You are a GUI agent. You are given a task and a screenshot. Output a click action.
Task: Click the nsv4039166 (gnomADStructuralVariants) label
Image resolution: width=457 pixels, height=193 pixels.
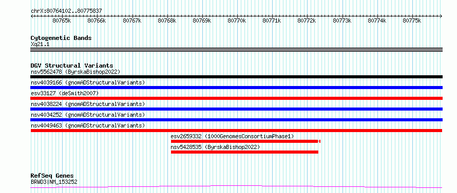pos(88,82)
